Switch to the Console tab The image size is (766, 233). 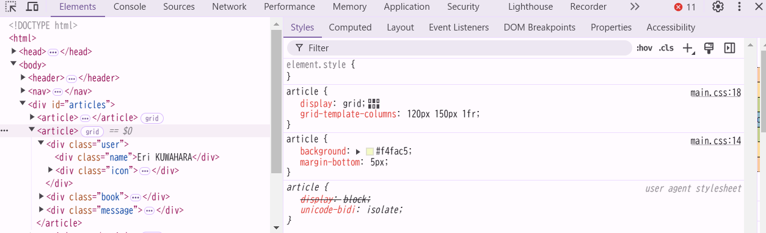[x=129, y=7]
